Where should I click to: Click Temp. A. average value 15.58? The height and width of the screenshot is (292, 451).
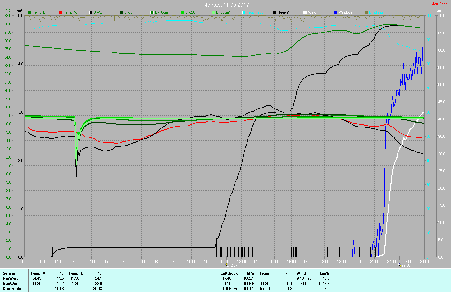(x=60, y=289)
